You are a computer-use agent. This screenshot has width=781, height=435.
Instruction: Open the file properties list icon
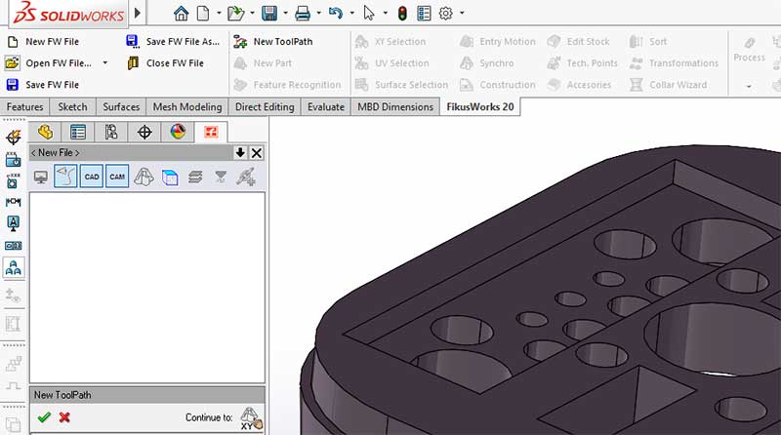click(x=424, y=14)
